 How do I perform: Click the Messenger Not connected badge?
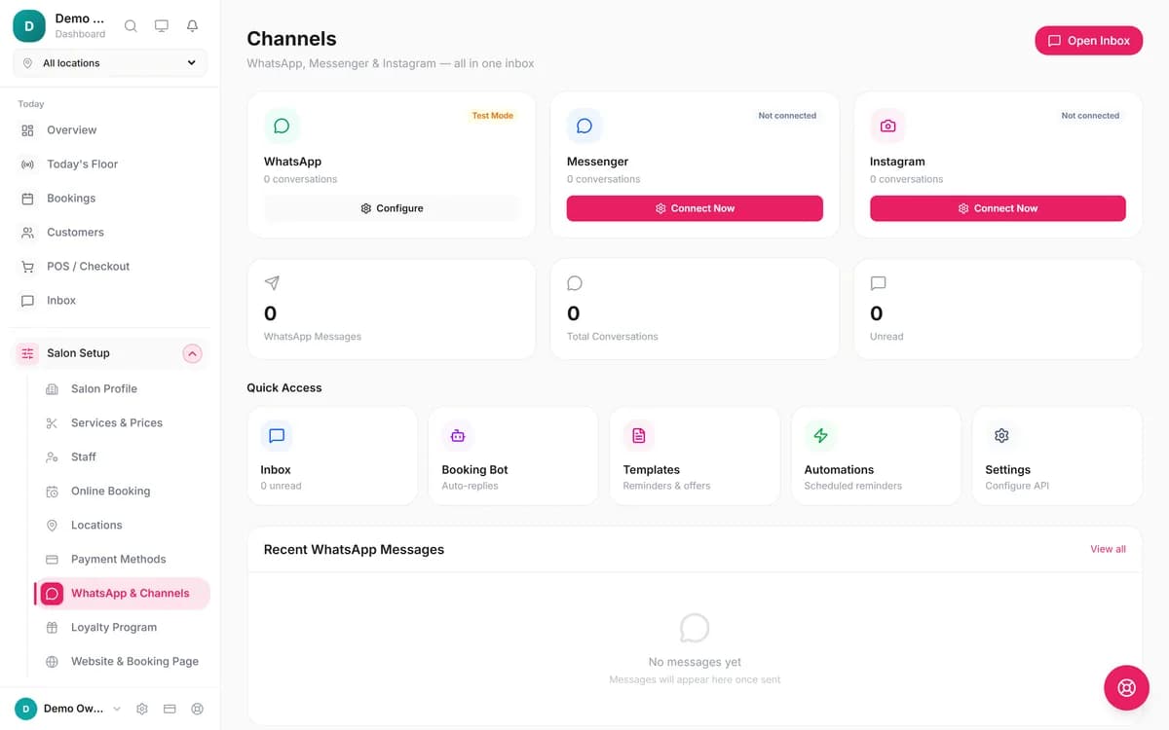[787, 116]
